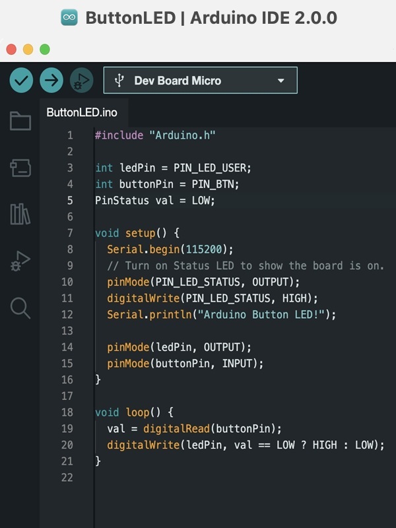Click "Arduino Button LED!" string
The image size is (396, 528).
coord(261,315)
